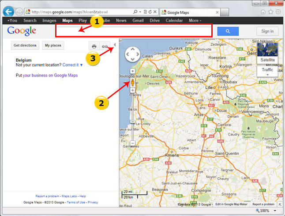Click the zoom slider handle on map
This screenshot has width=285, height=216.
click(133, 122)
